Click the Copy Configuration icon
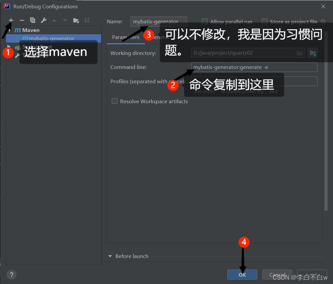 33,20
